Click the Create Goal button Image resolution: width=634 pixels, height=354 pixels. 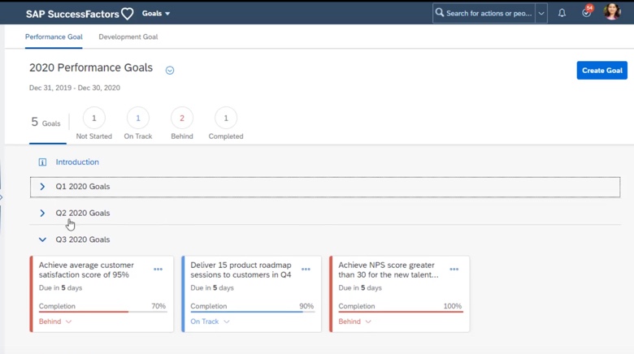(x=601, y=71)
